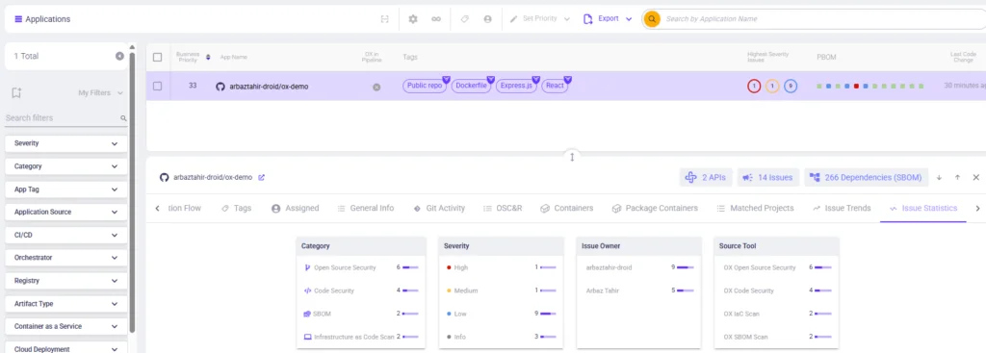Screen dimensions: 986x353
Task: Click the GitHub icon in the app row
Action: click(x=221, y=87)
